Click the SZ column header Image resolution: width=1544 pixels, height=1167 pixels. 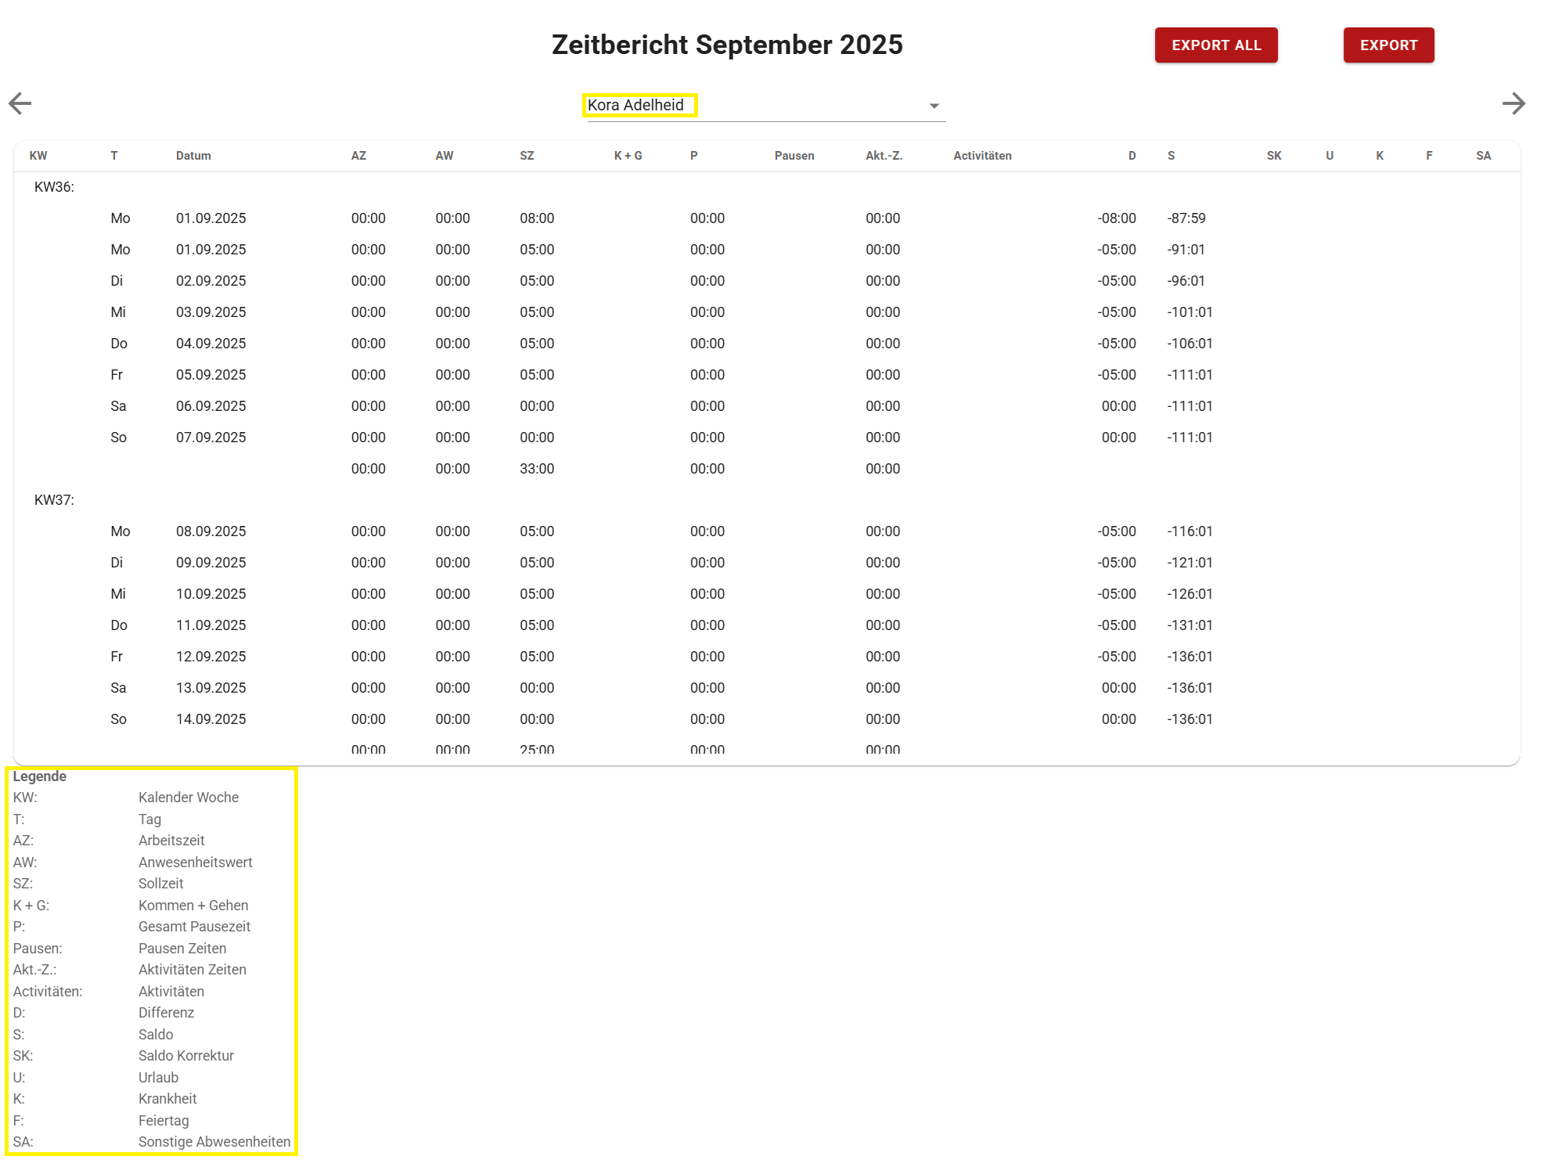(x=527, y=156)
